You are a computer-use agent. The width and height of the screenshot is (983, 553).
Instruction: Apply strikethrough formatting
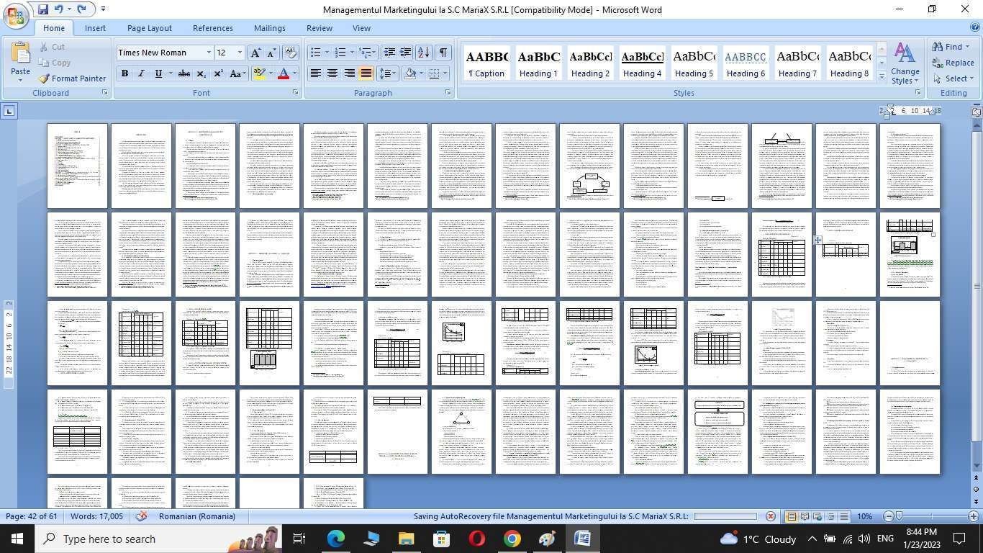pyautogui.click(x=184, y=73)
